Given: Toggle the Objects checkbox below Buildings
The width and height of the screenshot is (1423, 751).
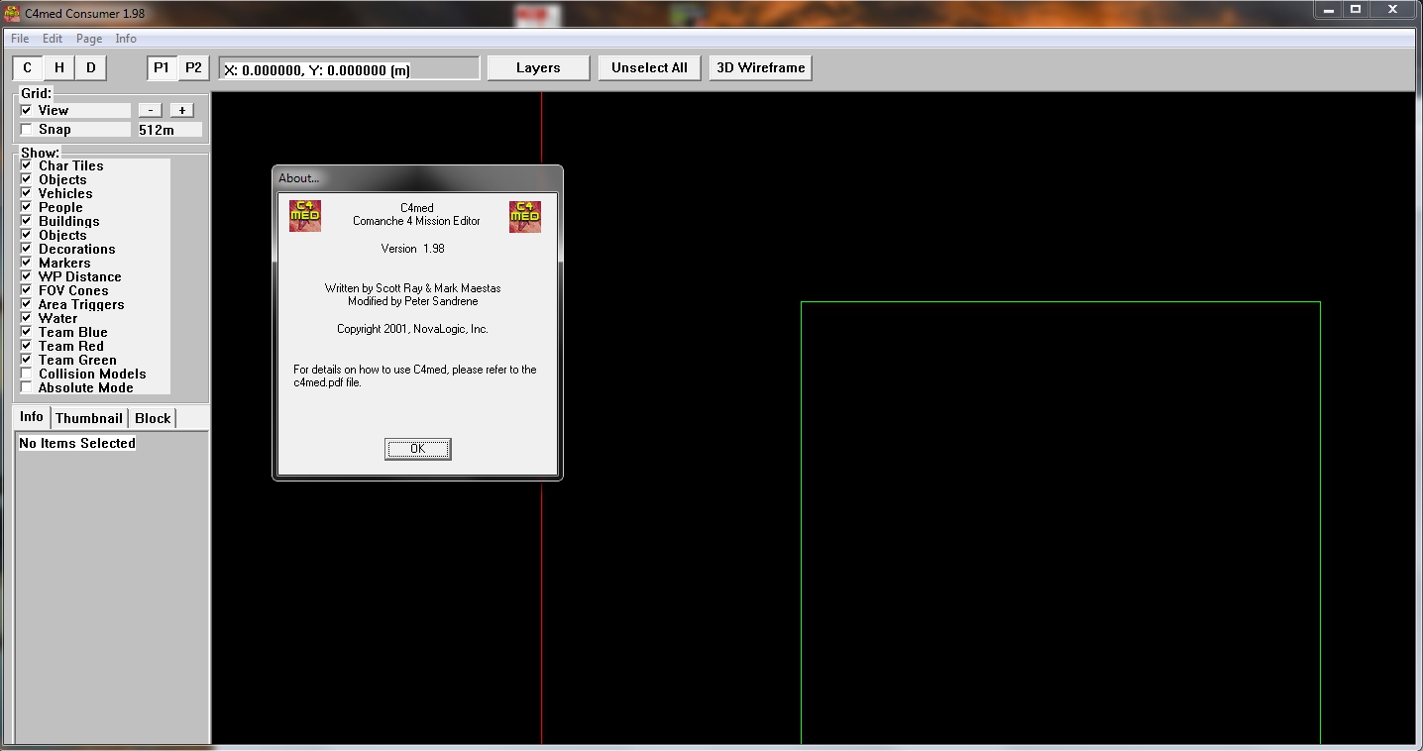Looking at the screenshot, I should [x=27, y=235].
